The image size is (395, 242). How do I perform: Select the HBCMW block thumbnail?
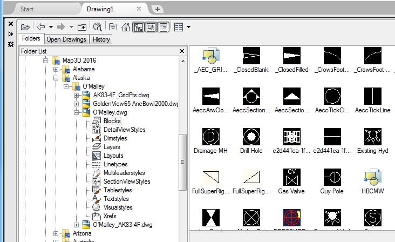click(373, 177)
